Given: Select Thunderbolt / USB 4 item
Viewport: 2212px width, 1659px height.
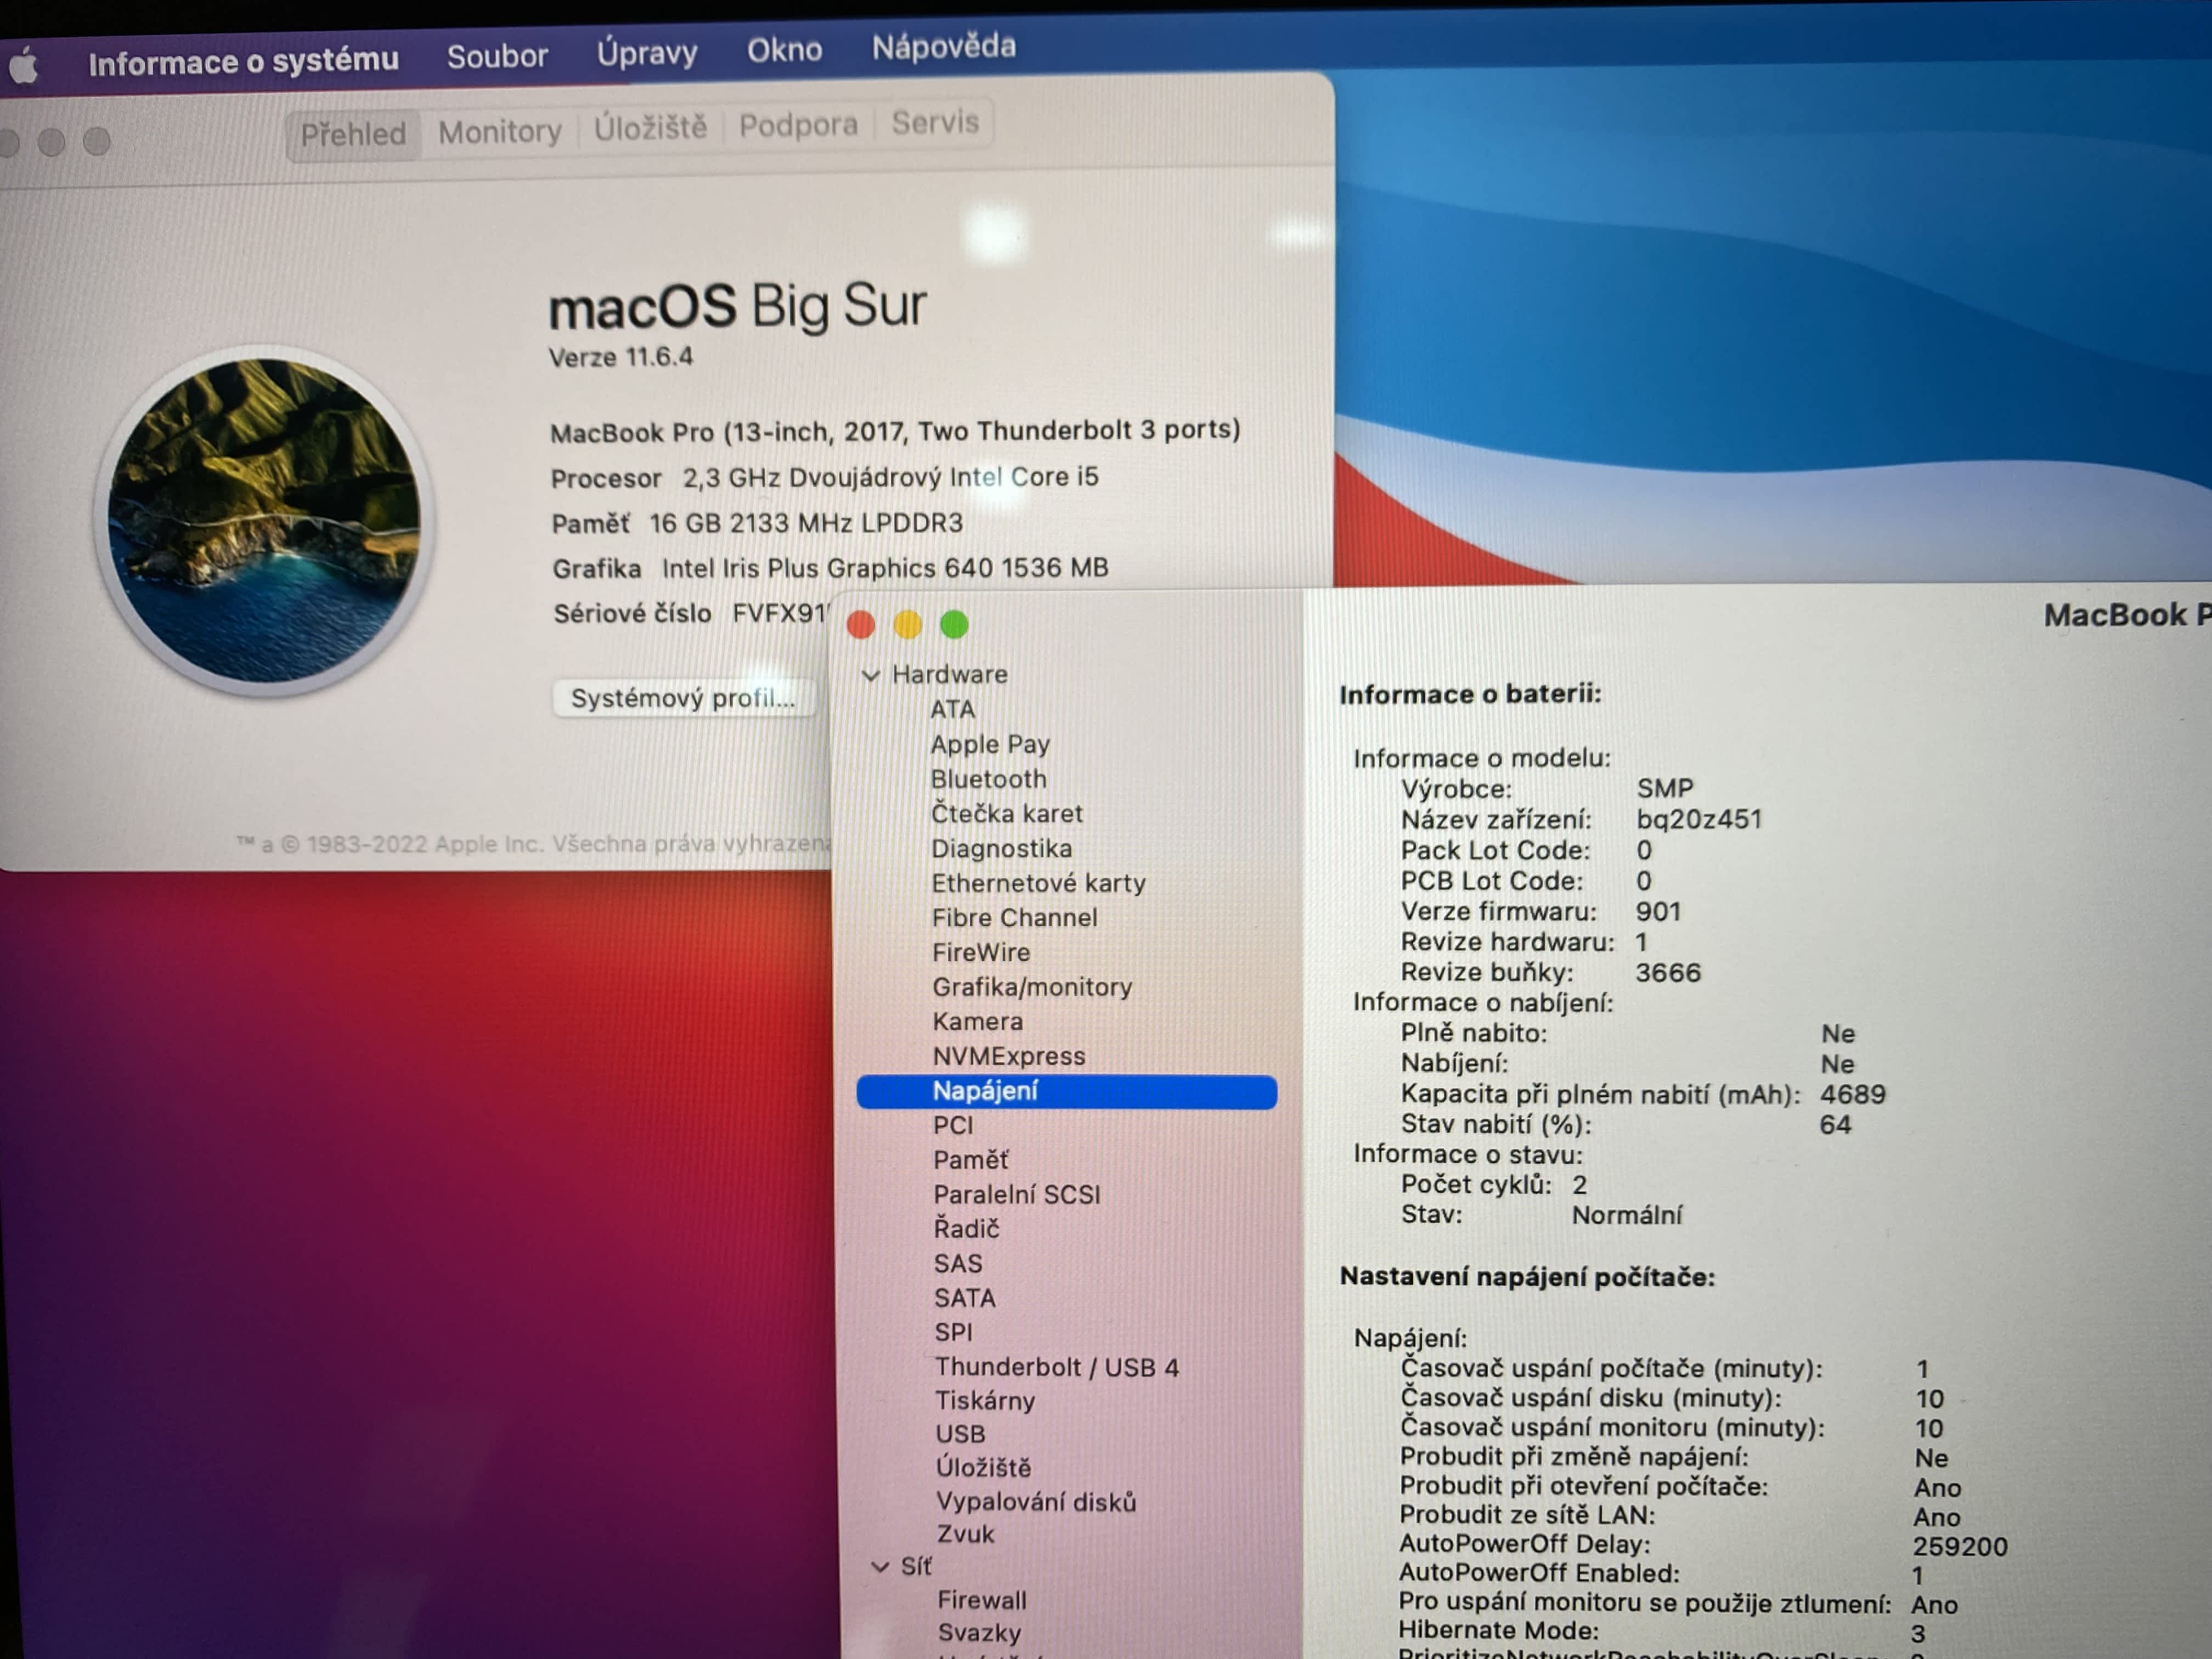Looking at the screenshot, I should 1056,1367.
